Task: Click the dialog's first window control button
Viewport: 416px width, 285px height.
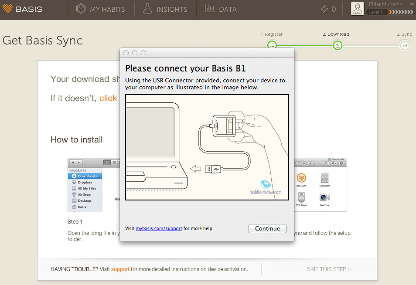Action: pyautogui.click(x=126, y=53)
